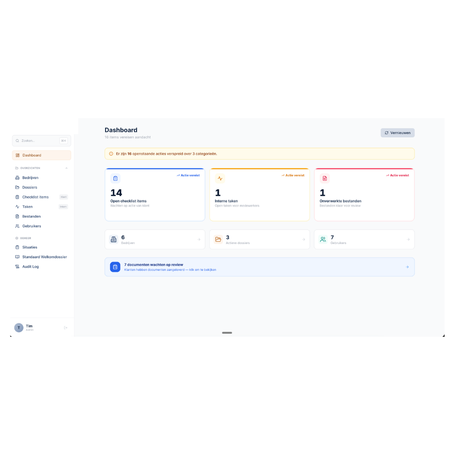This screenshot has width=455, height=455.
Task: Select the Bedrijven sidebar icon
Action: pos(18,177)
